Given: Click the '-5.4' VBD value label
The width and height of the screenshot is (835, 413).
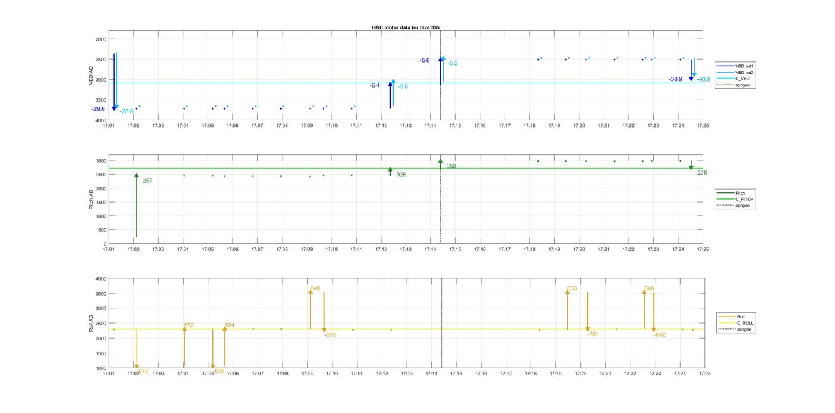Looking at the screenshot, I should click(x=375, y=86).
